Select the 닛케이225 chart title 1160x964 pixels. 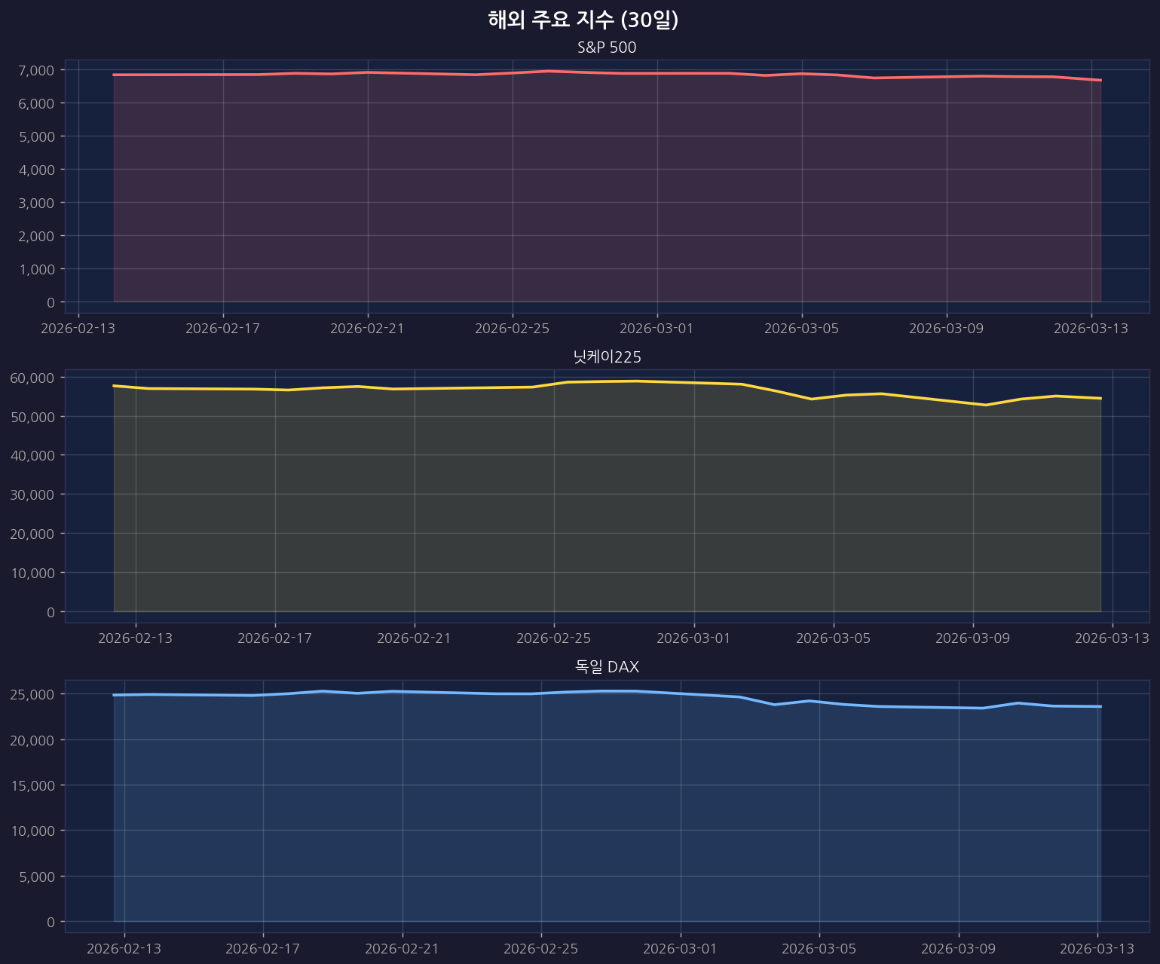tap(607, 357)
